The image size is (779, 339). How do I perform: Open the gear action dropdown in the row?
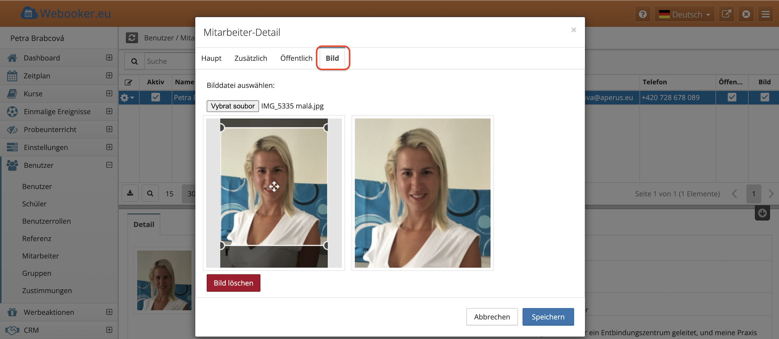pyautogui.click(x=127, y=98)
